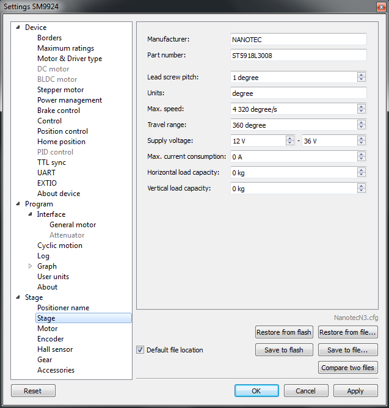Open the Home position settings
The image size is (389, 408).
[x=61, y=142]
